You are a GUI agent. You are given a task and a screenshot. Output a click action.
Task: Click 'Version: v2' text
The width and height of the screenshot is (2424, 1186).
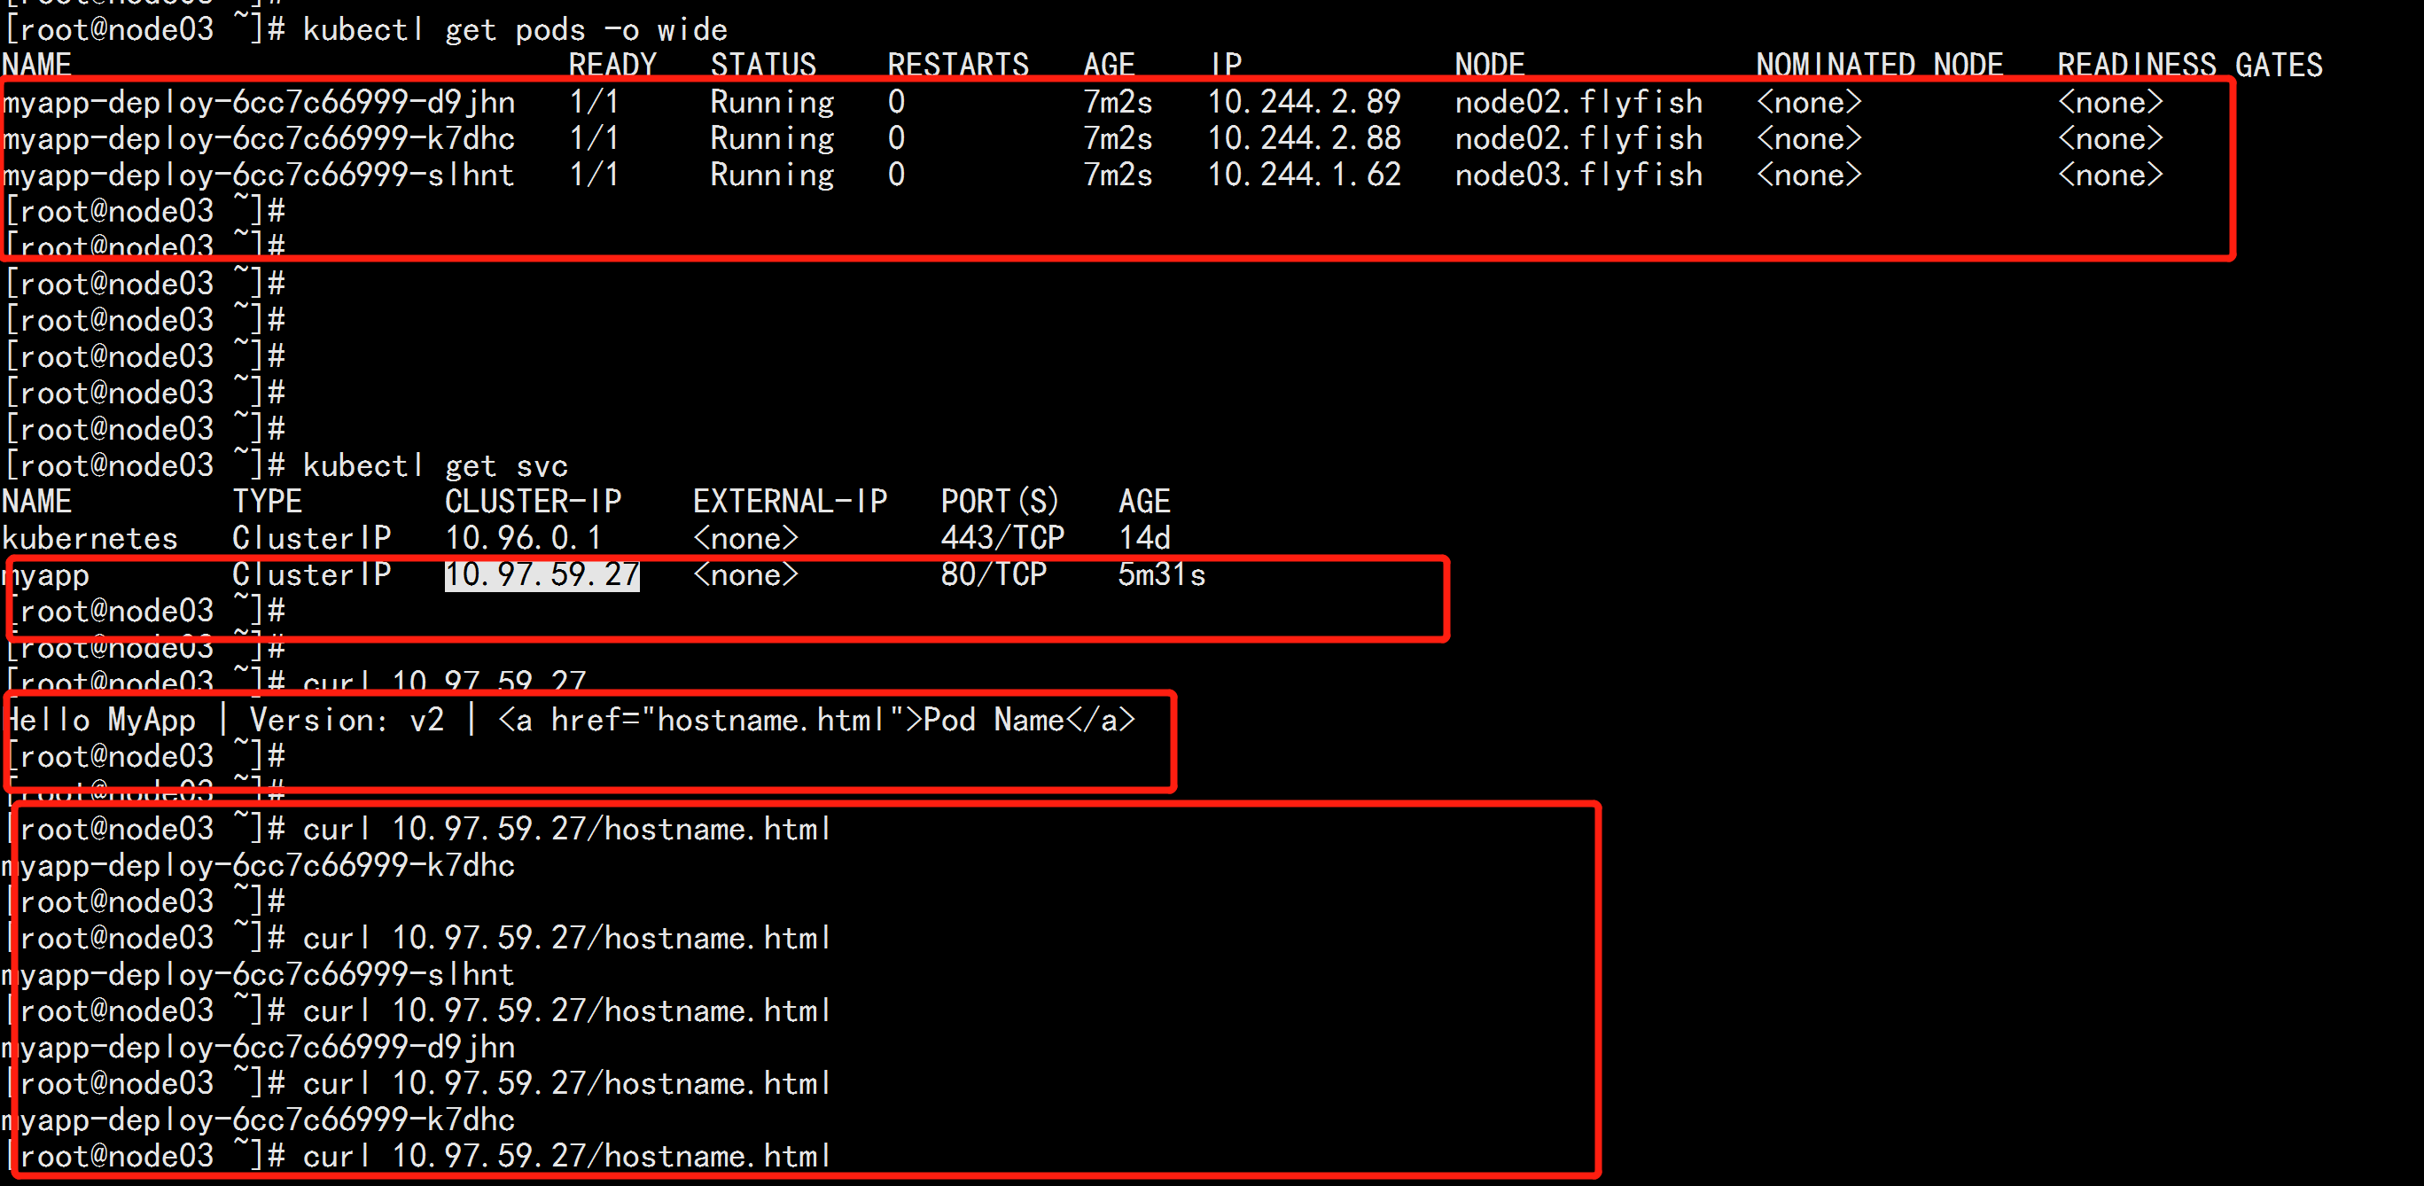click(347, 721)
